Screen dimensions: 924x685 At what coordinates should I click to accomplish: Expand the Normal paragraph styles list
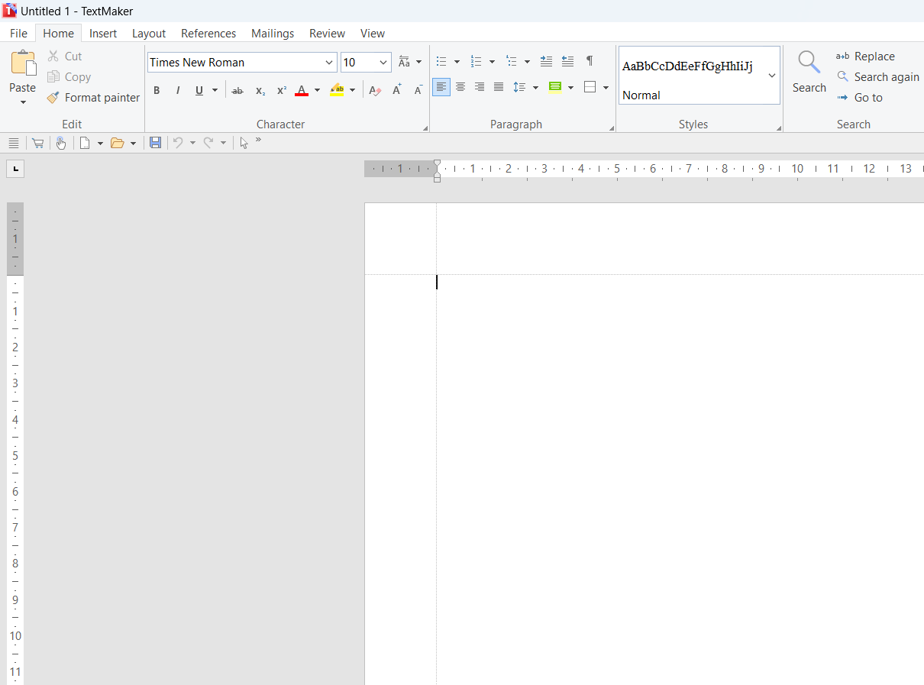tap(771, 76)
